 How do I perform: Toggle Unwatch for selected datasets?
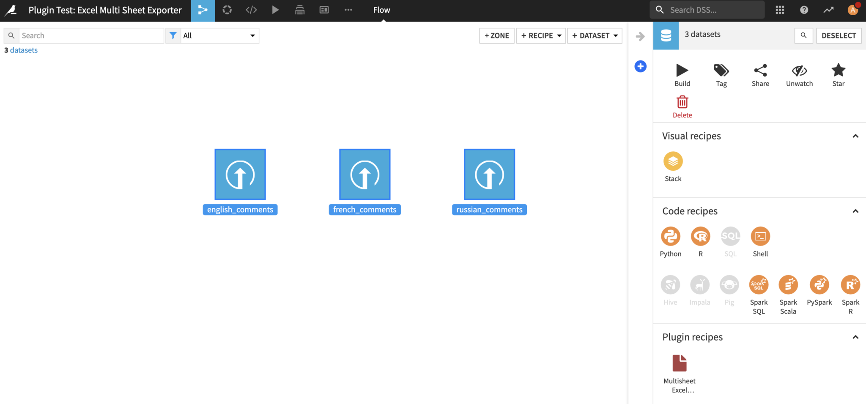pos(799,71)
